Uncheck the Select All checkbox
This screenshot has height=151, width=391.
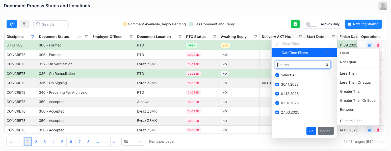[x=277, y=75]
